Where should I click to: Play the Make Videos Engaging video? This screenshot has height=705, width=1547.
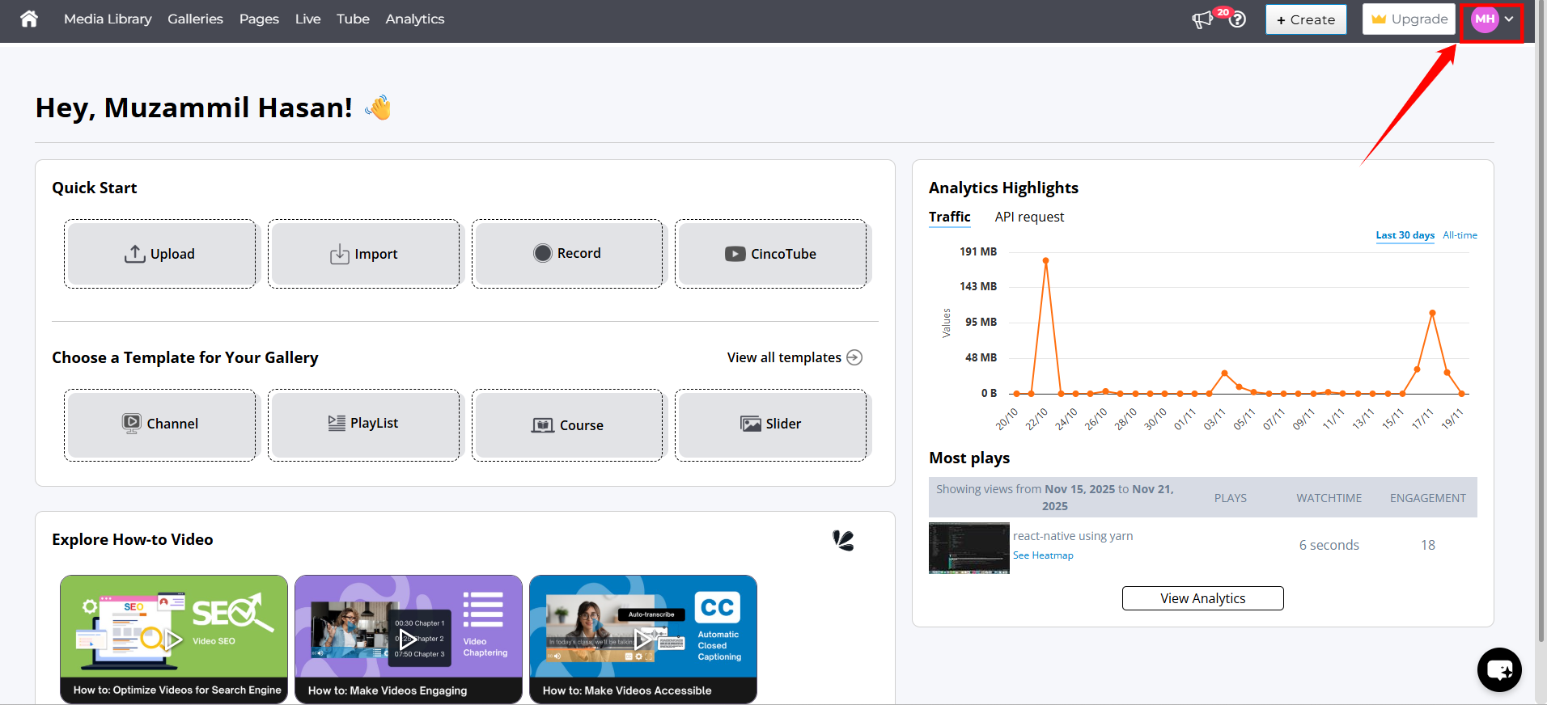coord(408,640)
